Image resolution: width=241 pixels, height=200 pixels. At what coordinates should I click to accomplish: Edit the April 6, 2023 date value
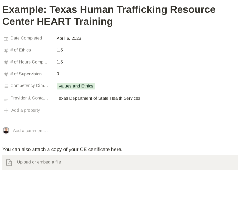[69, 38]
